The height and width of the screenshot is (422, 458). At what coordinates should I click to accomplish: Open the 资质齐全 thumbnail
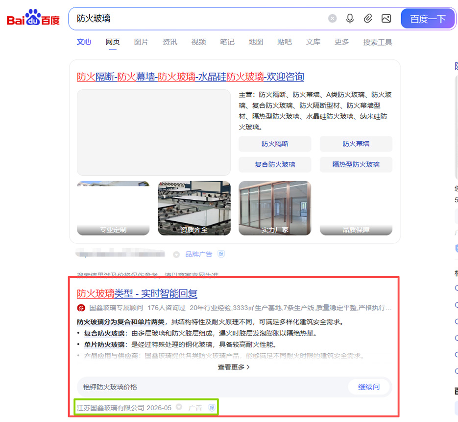coord(194,208)
